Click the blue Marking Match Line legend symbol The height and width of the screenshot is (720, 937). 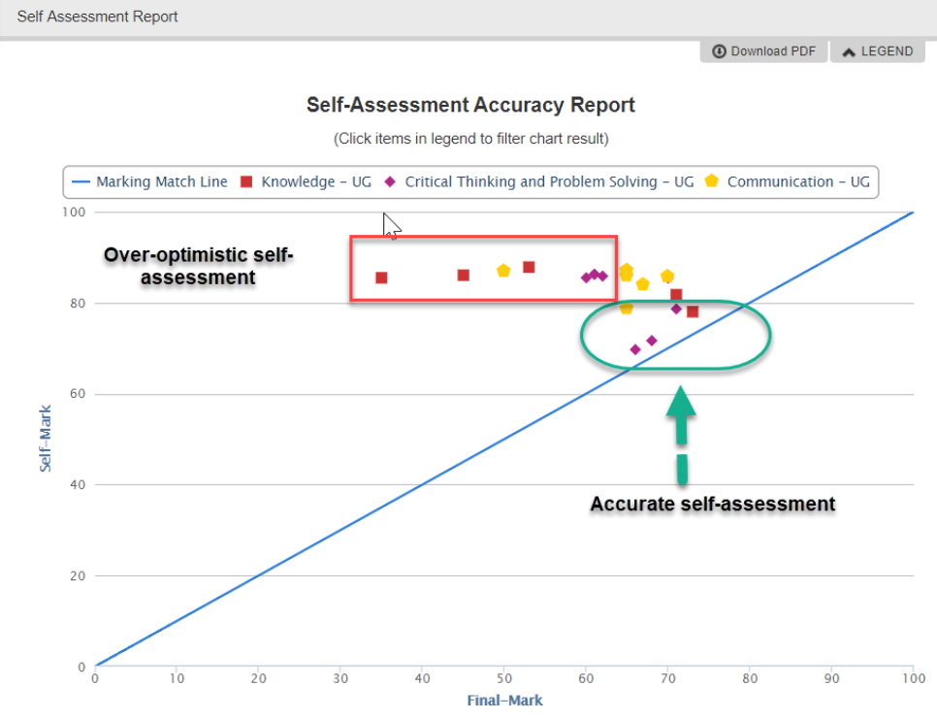(x=81, y=181)
